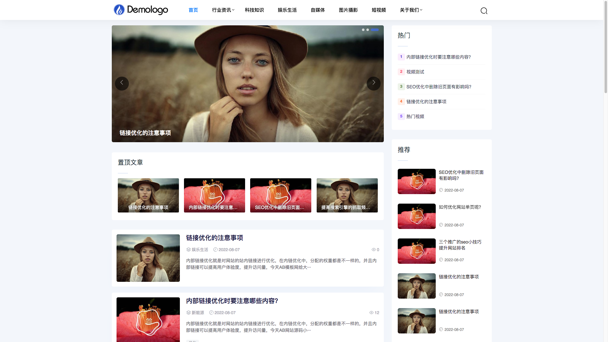
Task: Click eye views icon showing 0
Action: [x=373, y=250]
